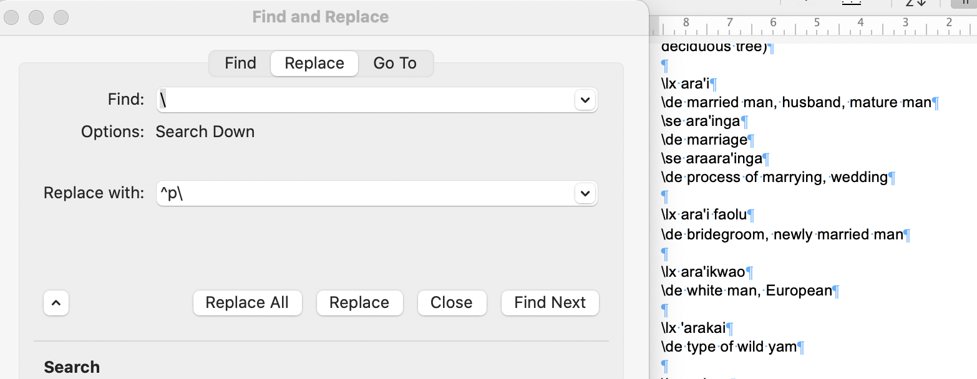Click the Replace button

point(359,303)
